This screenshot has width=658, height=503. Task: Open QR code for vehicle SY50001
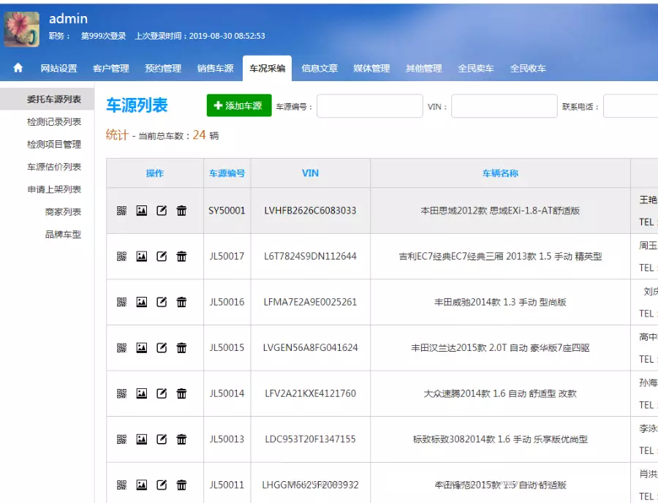click(x=122, y=211)
